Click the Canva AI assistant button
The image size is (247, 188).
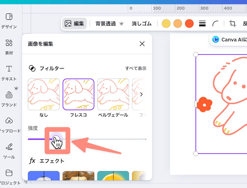[229, 40]
